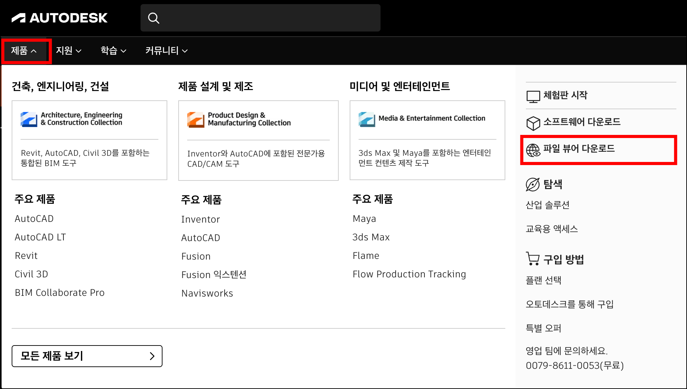687x389 pixels.
Task: Open the AutoCAD LT link
Action: (40, 237)
